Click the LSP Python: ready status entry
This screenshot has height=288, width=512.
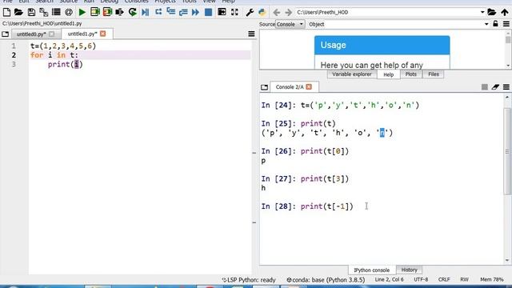tap(249, 280)
